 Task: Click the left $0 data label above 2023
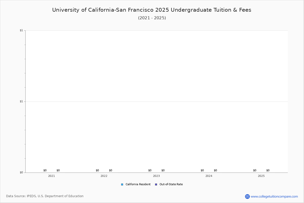pyautogui.click(x=150, y=171)
